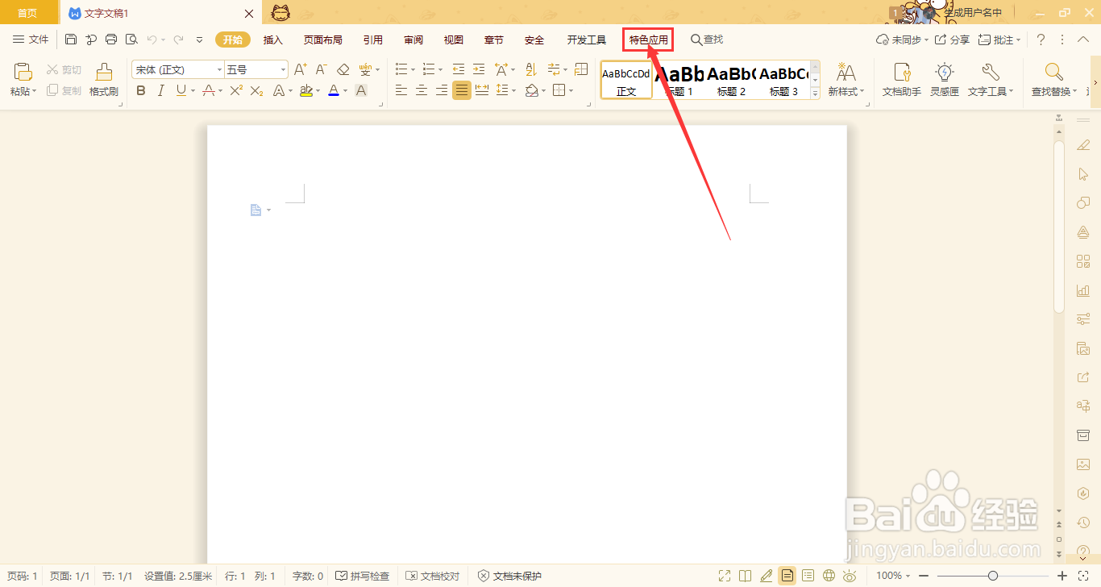
Task: Open the Document Assistant (文档助手)
Action: coord(900,79)
